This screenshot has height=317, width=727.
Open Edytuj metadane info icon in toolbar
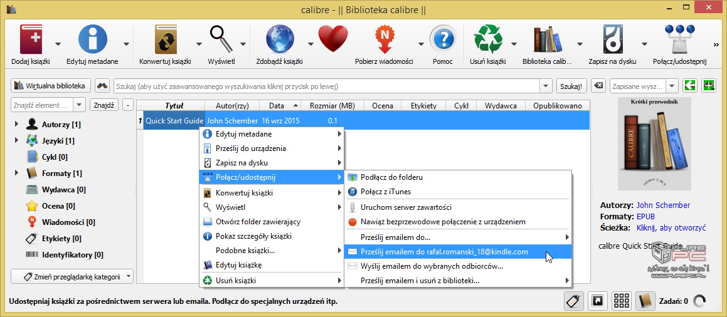click(x=92, y=39)
